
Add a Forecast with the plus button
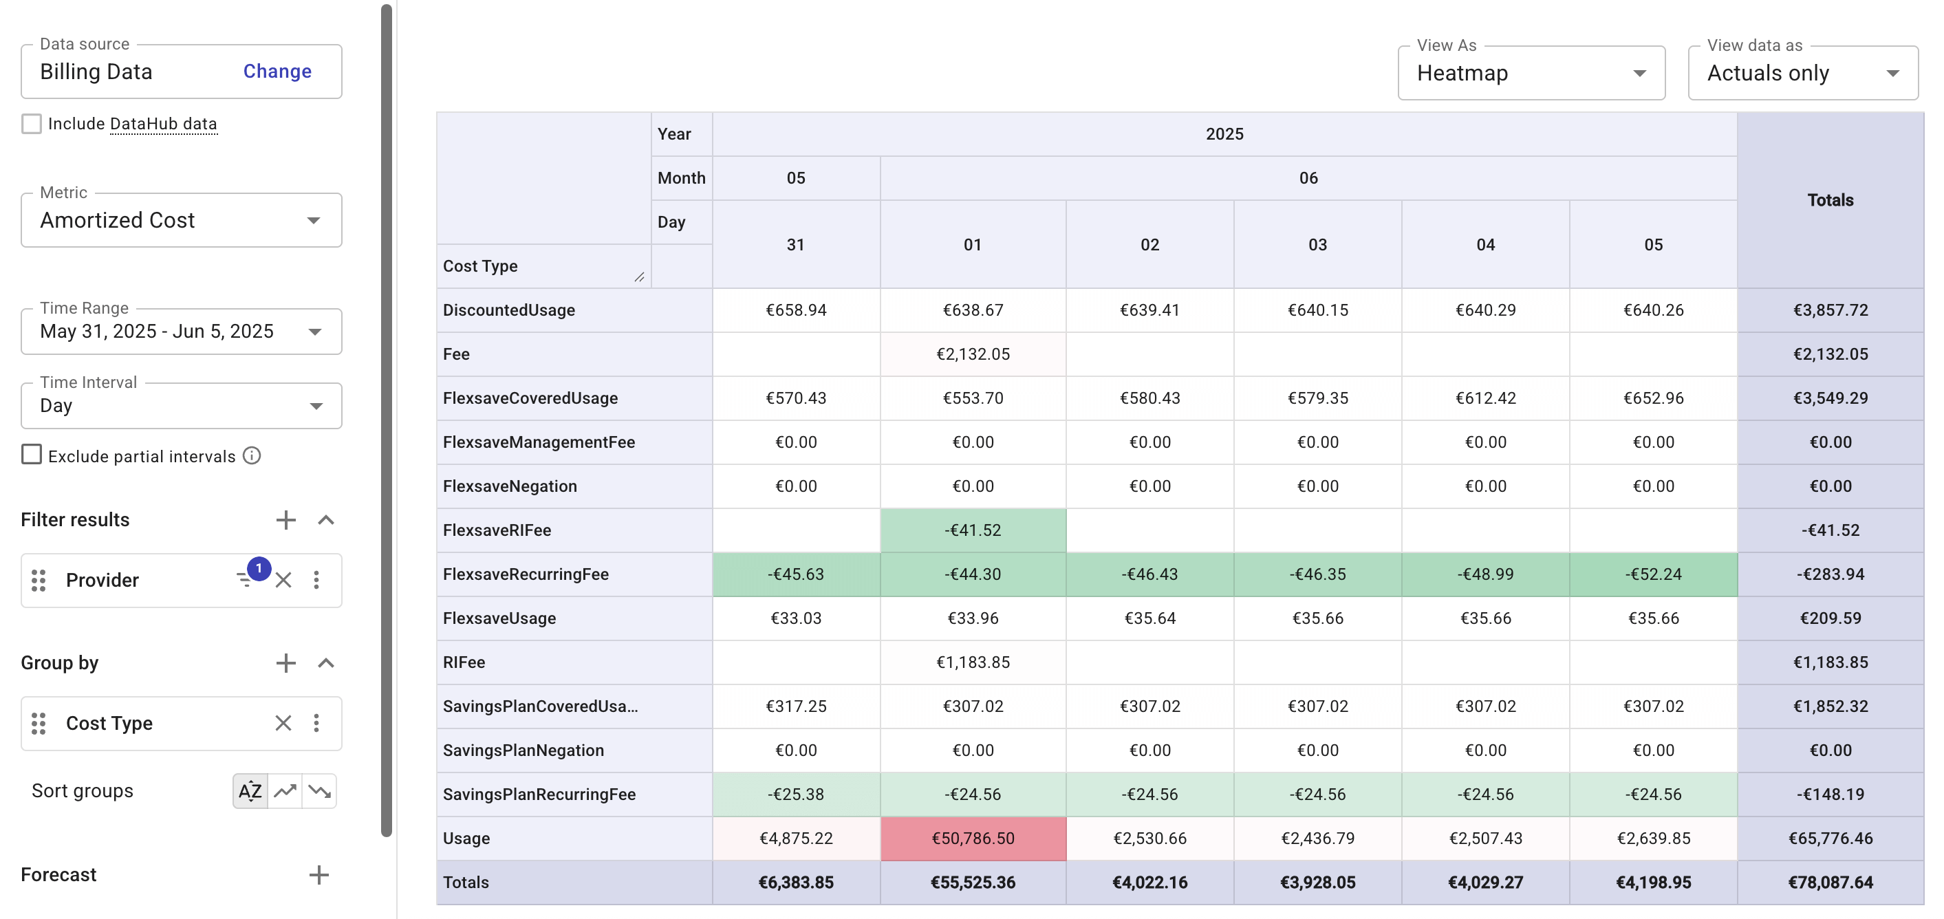coord(319,874)
